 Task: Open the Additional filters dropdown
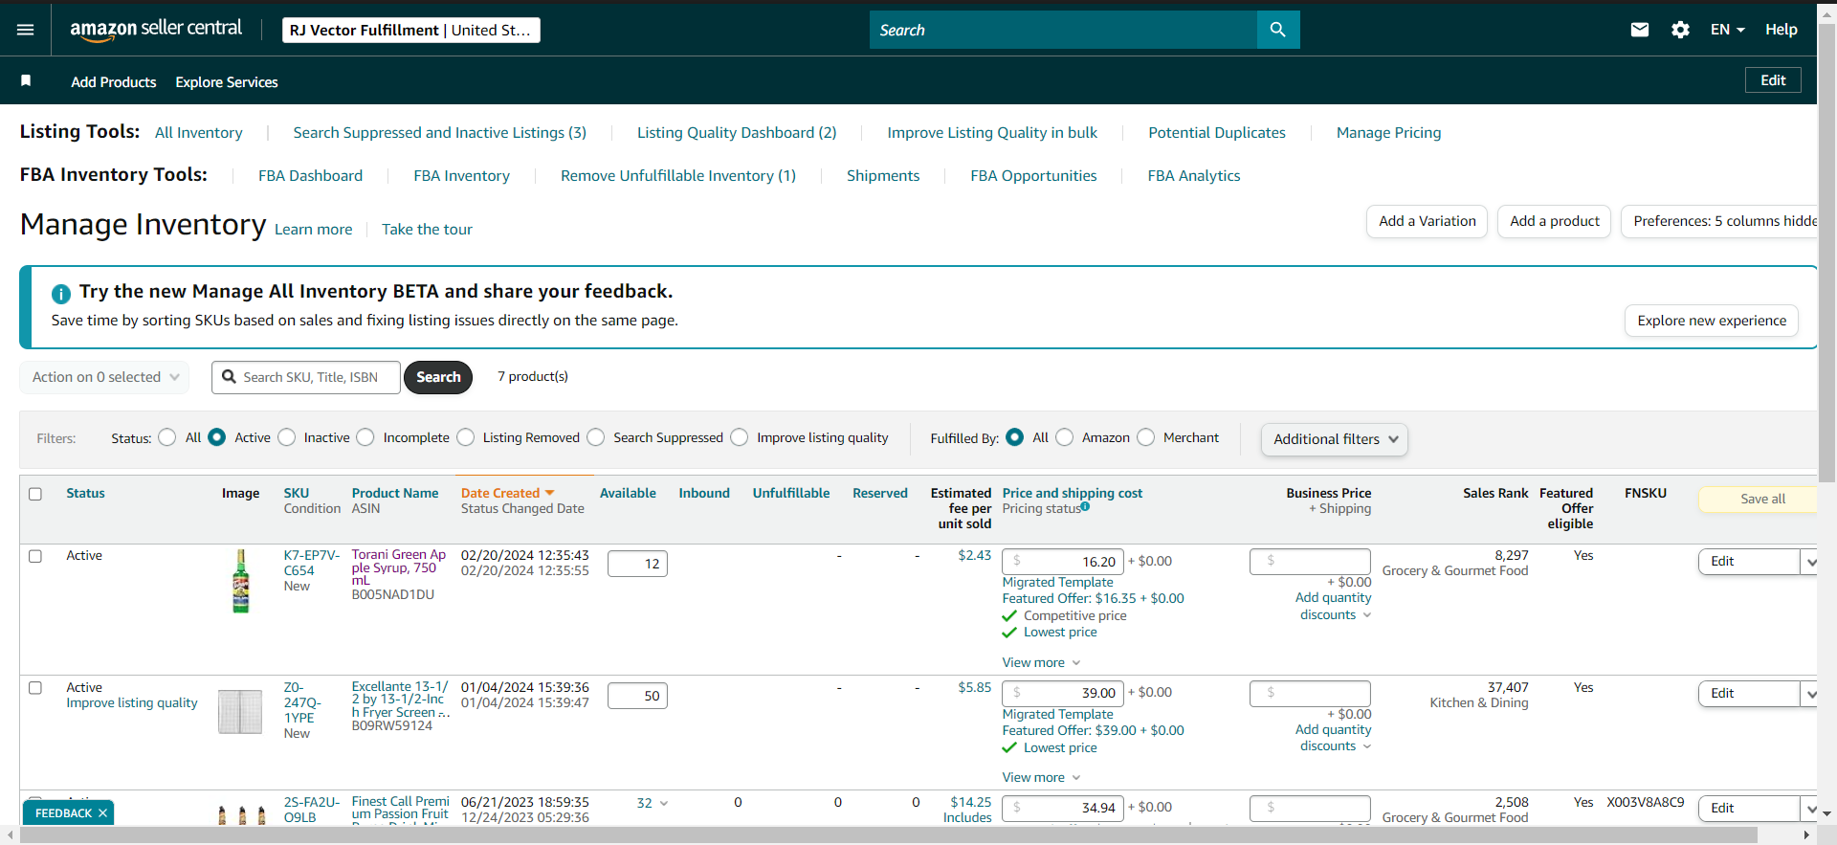(1335, 439)
